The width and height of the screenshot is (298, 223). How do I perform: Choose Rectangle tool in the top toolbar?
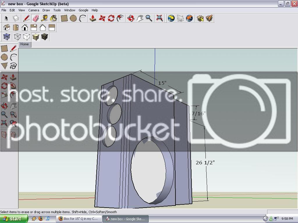(64, 18)
